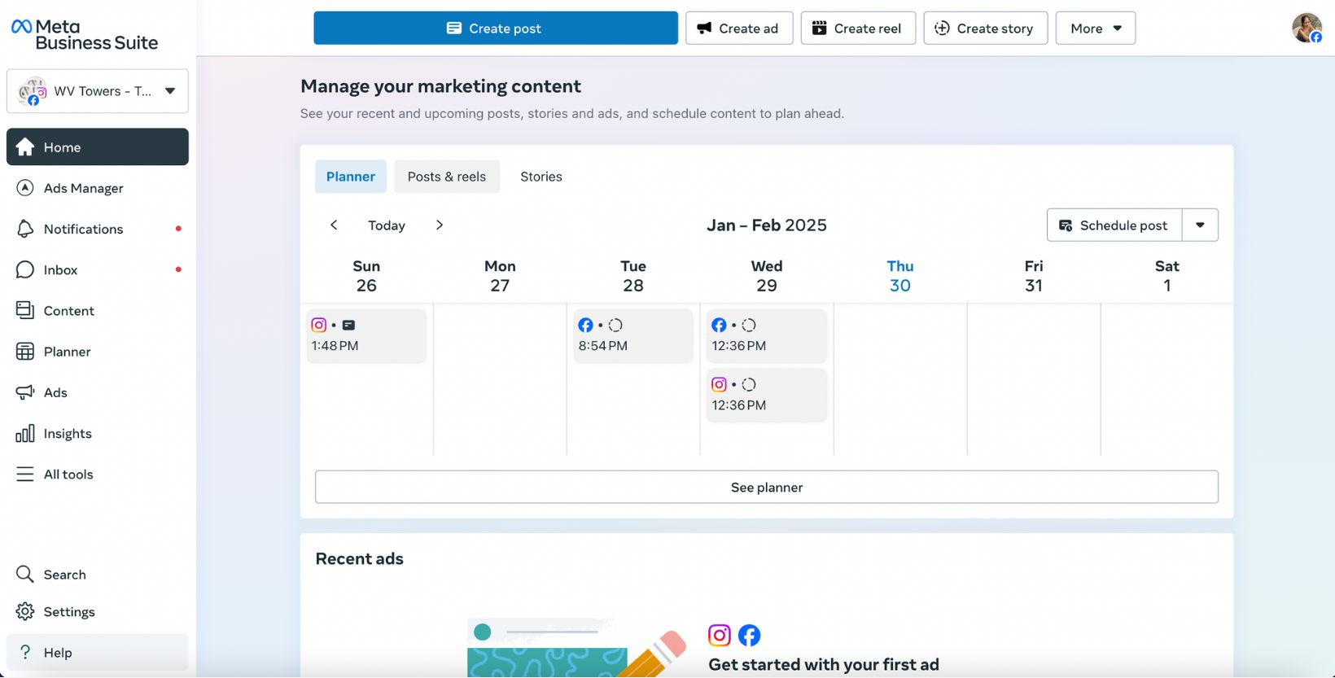Click the See planner button

tap(766, 487)
